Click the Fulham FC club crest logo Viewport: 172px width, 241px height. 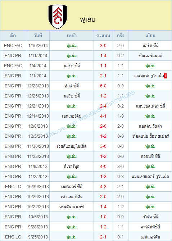(x=58, y=17)
